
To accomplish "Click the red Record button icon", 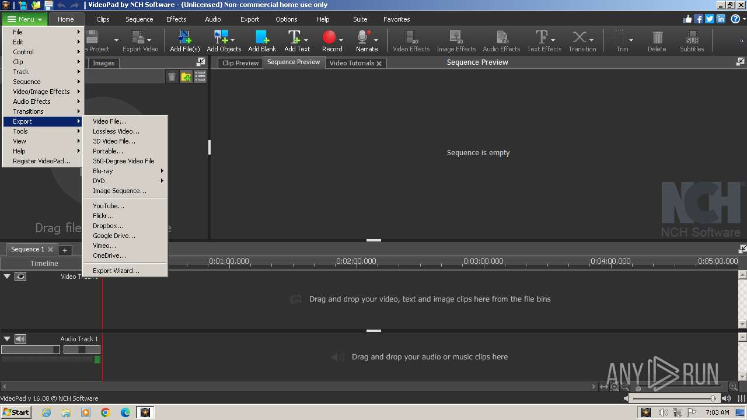I will (330, 38).
